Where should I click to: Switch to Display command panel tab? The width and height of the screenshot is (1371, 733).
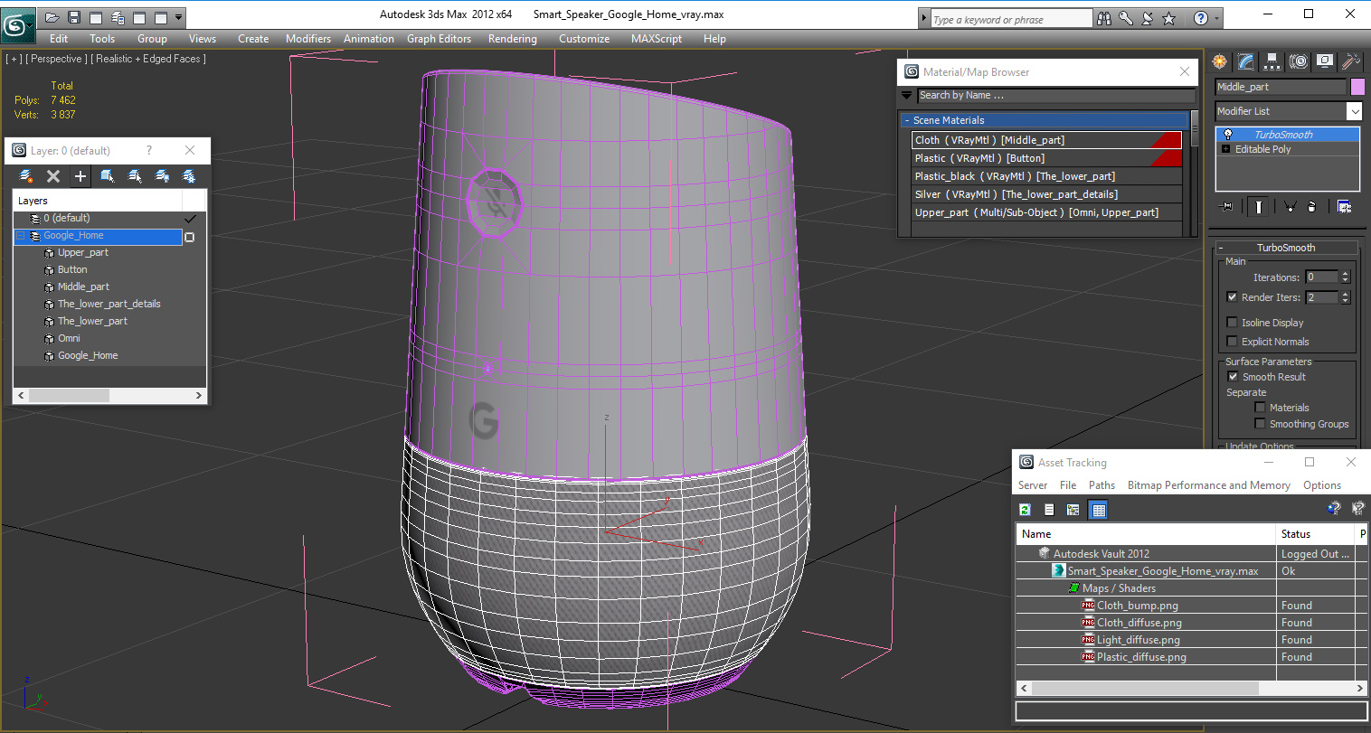point(1325,61)
